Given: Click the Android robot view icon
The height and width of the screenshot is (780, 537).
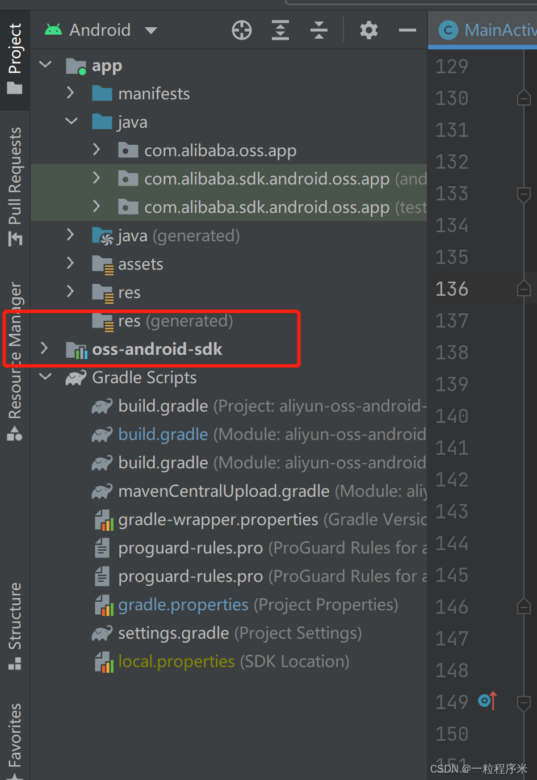Looking at the screenshot, I should (53, 30).
